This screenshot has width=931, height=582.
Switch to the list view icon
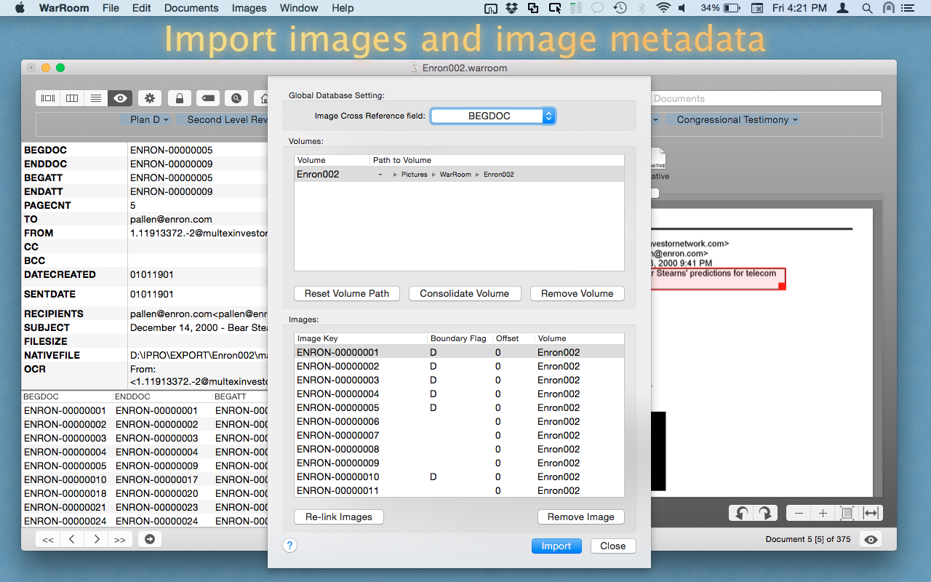[96, 98]
